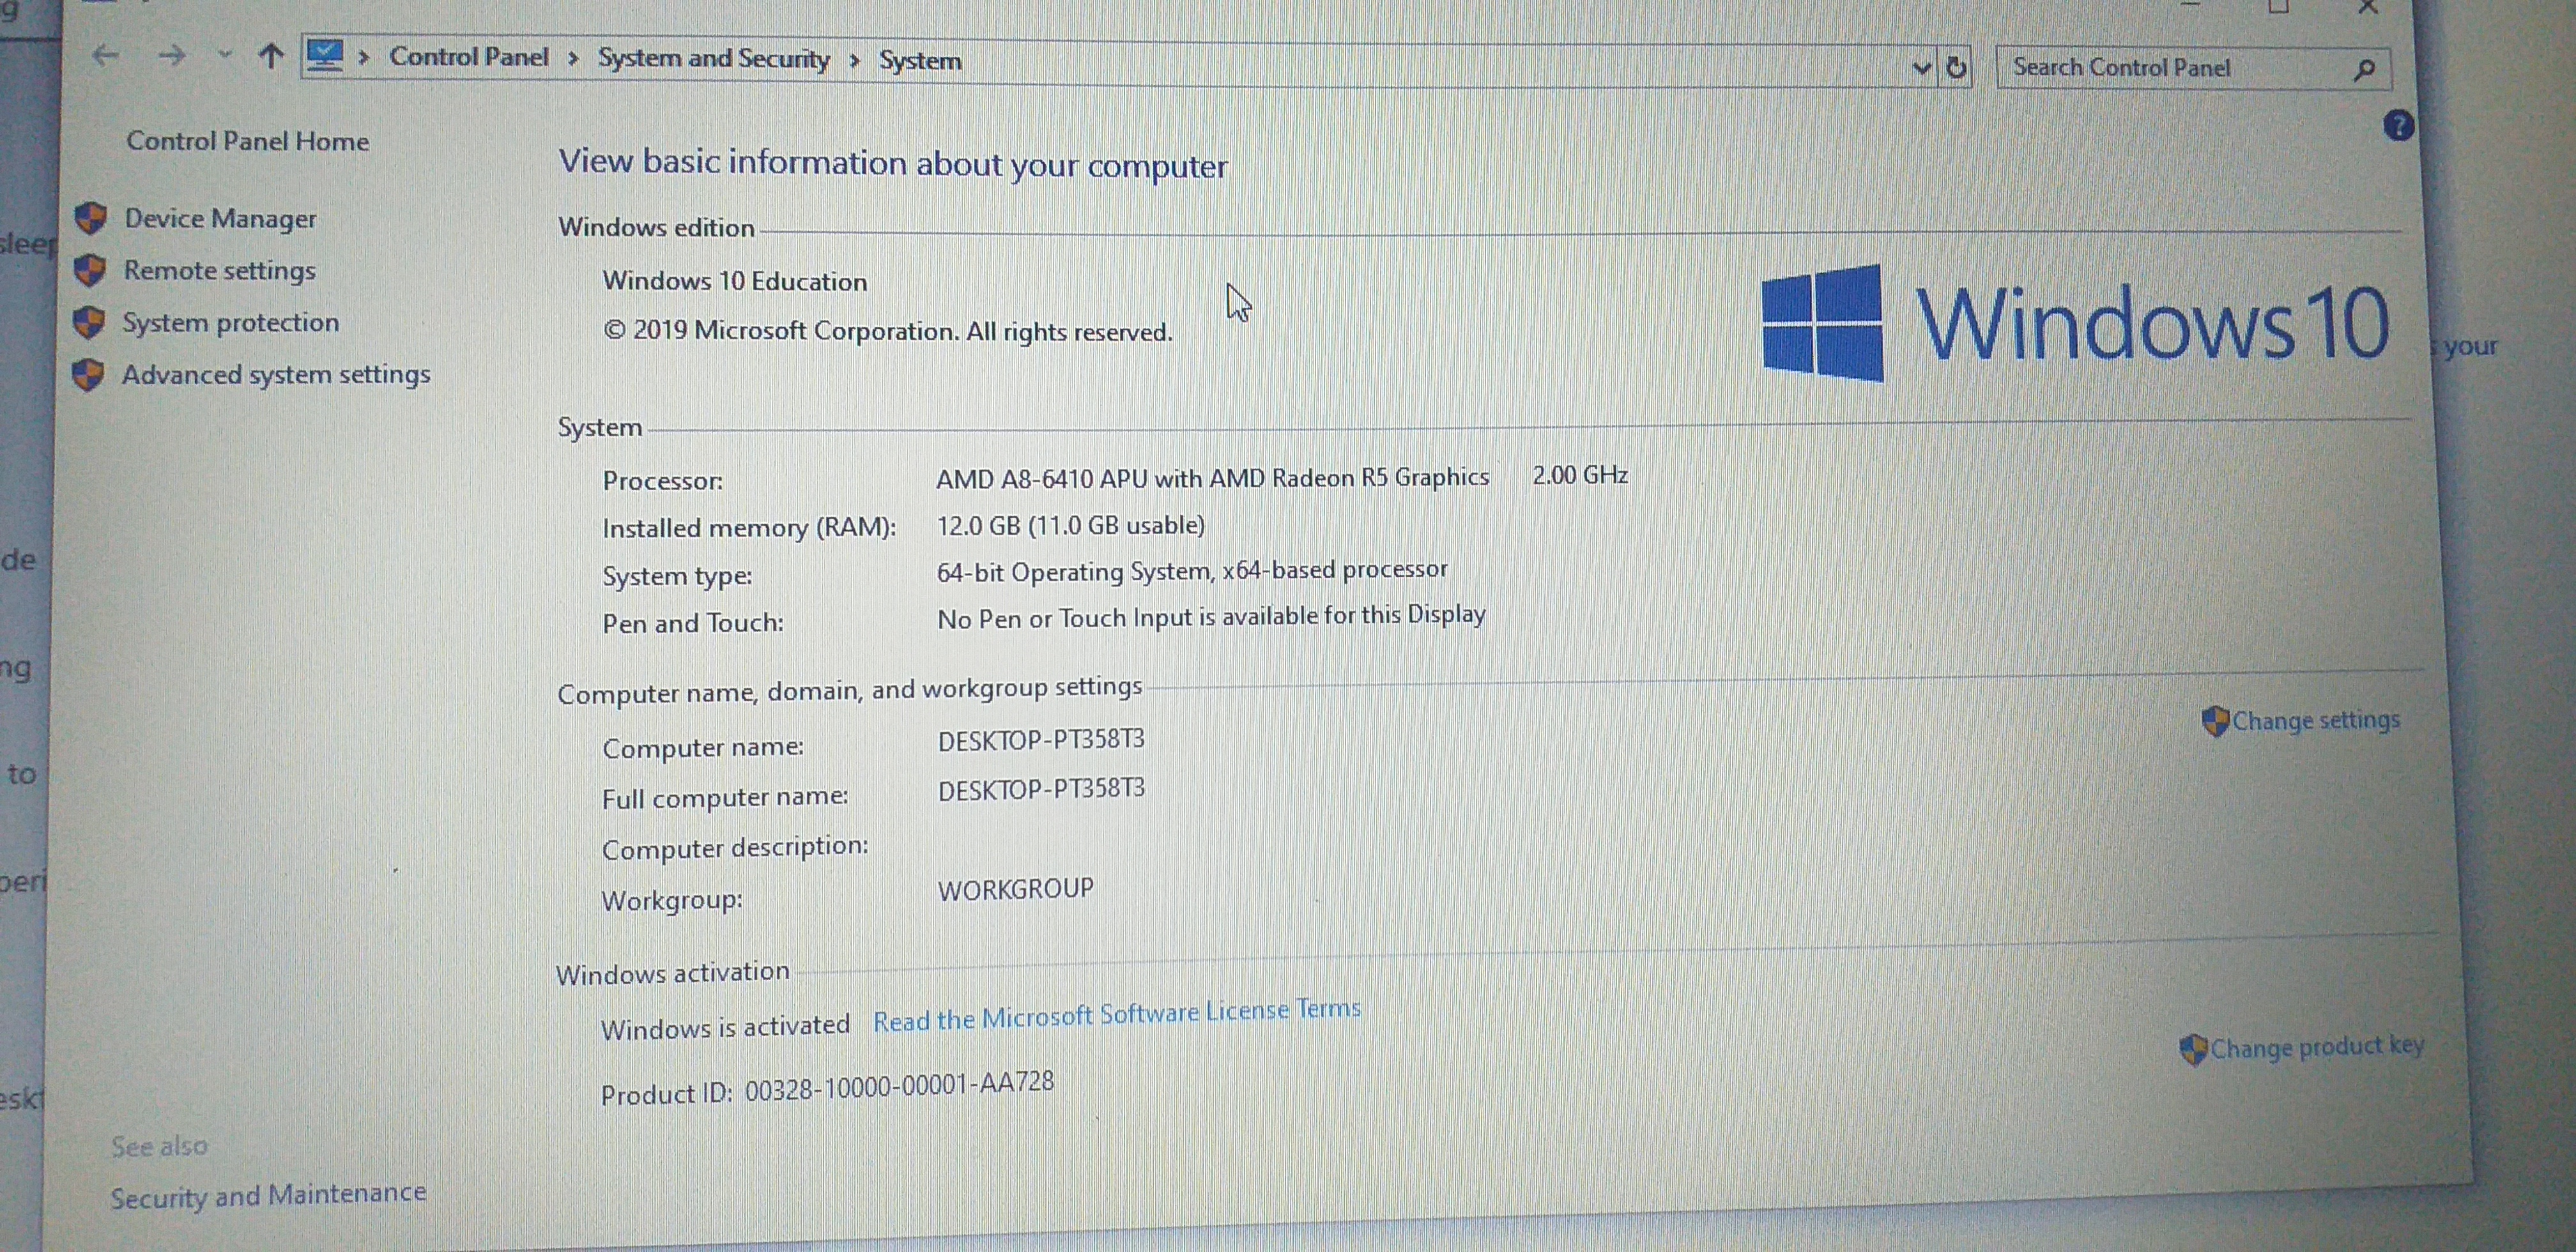Click the shield icon beside Device Manager
This screenshot has height=1252, width=2576.
(91, 218)
